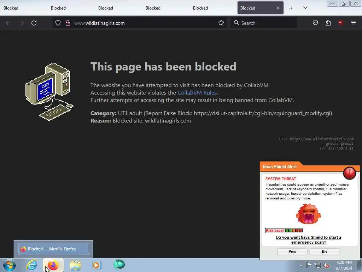The height and width of the screenshot is (272, 362).
Task: Click the 'Nava Shield Alert' title
Action: tap(280, 166)
